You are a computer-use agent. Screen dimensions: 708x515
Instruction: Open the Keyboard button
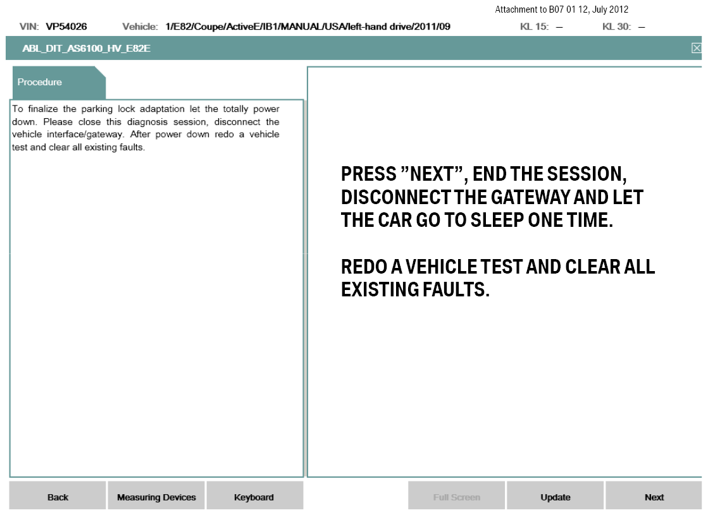click(254, 496)
